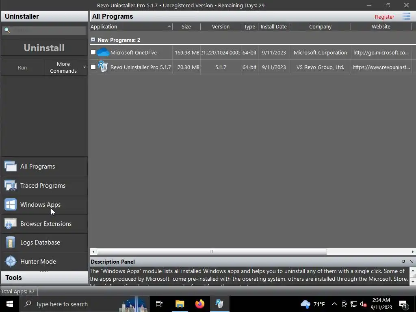Open the Logs Database module icon
Screen dimensions: 416x312
point(10,243)
